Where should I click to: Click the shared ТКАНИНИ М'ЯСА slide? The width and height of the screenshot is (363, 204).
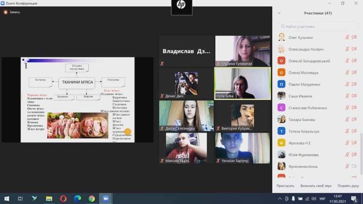(78, 100)
